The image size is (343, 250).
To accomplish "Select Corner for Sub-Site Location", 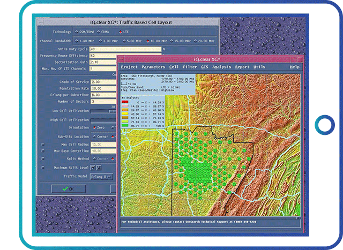I will click(94, 137).
